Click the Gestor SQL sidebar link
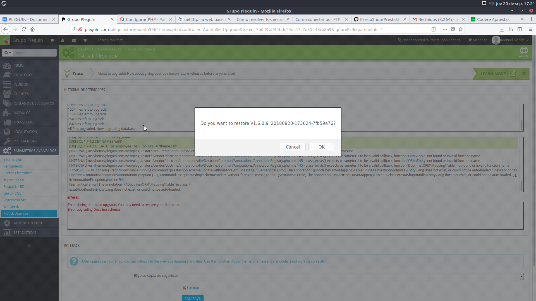Image resolution: width=536 pixels, height=301 pixels. tap(12, 193)
